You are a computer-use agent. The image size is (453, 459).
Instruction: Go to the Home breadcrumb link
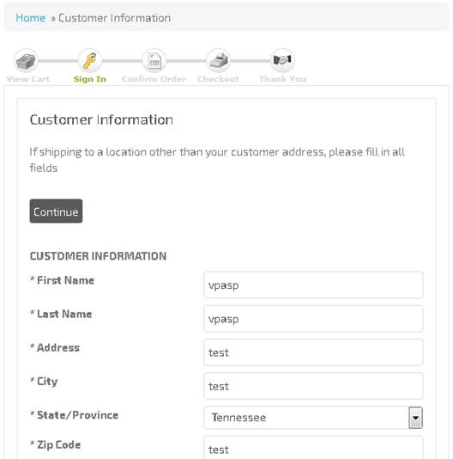(x=30, y=18)
